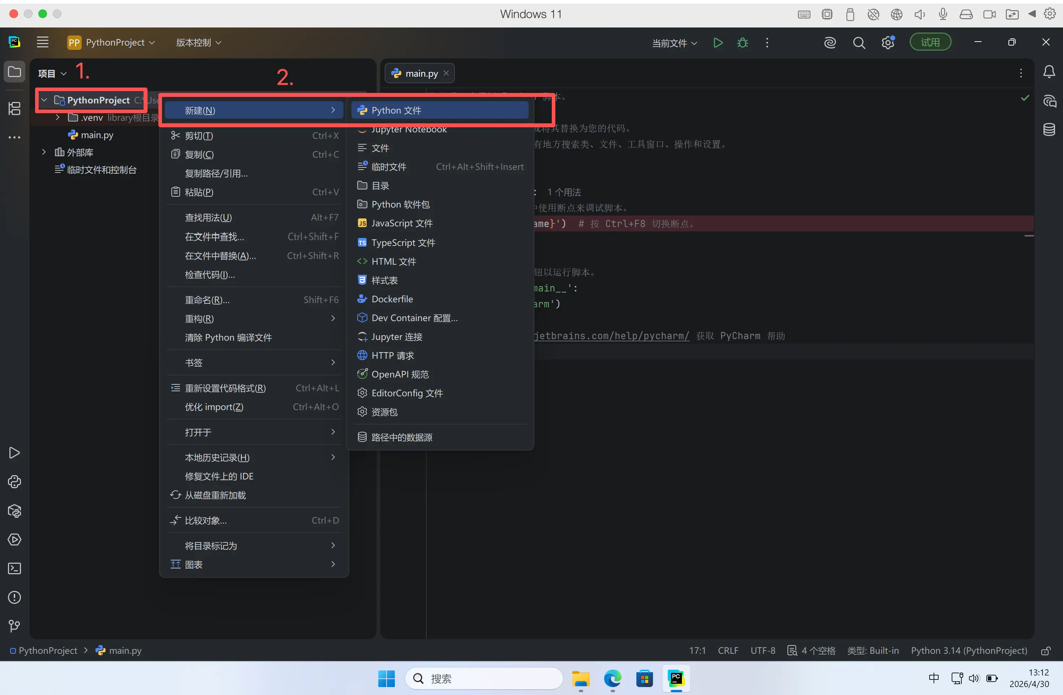Open the Project tool window folder icon

click(x=14, y=72)
